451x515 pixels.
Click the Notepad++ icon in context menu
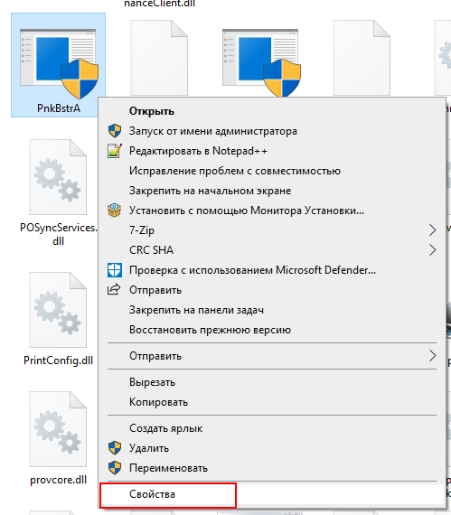(x=115, y=151)
